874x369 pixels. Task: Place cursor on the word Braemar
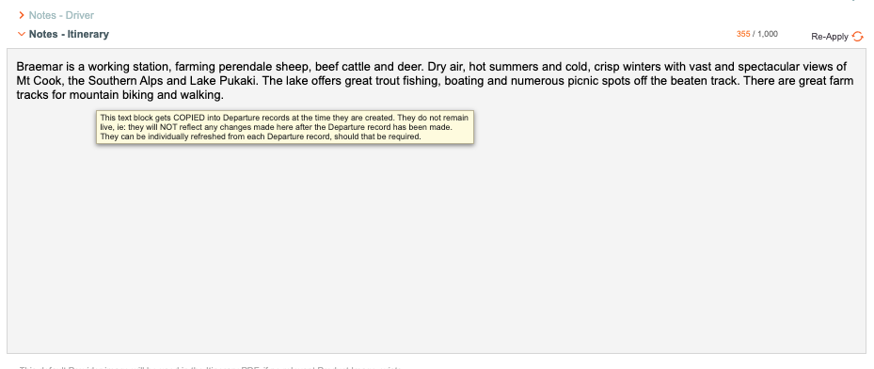pyautogui.click(x=40, y=67)
